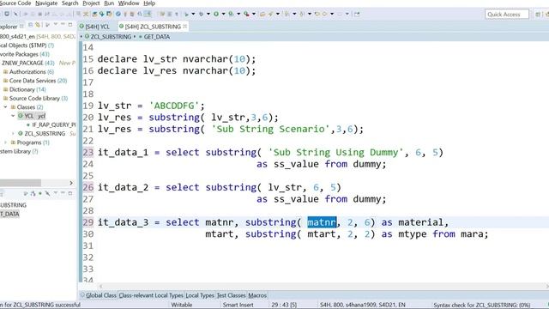Open the Test Classes tab
The image size is (549, 309).
231,295
